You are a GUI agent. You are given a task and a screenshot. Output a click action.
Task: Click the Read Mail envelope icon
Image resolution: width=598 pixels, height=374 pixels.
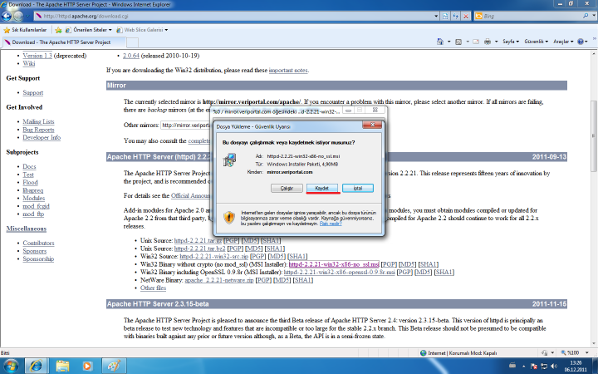[476, 42]
